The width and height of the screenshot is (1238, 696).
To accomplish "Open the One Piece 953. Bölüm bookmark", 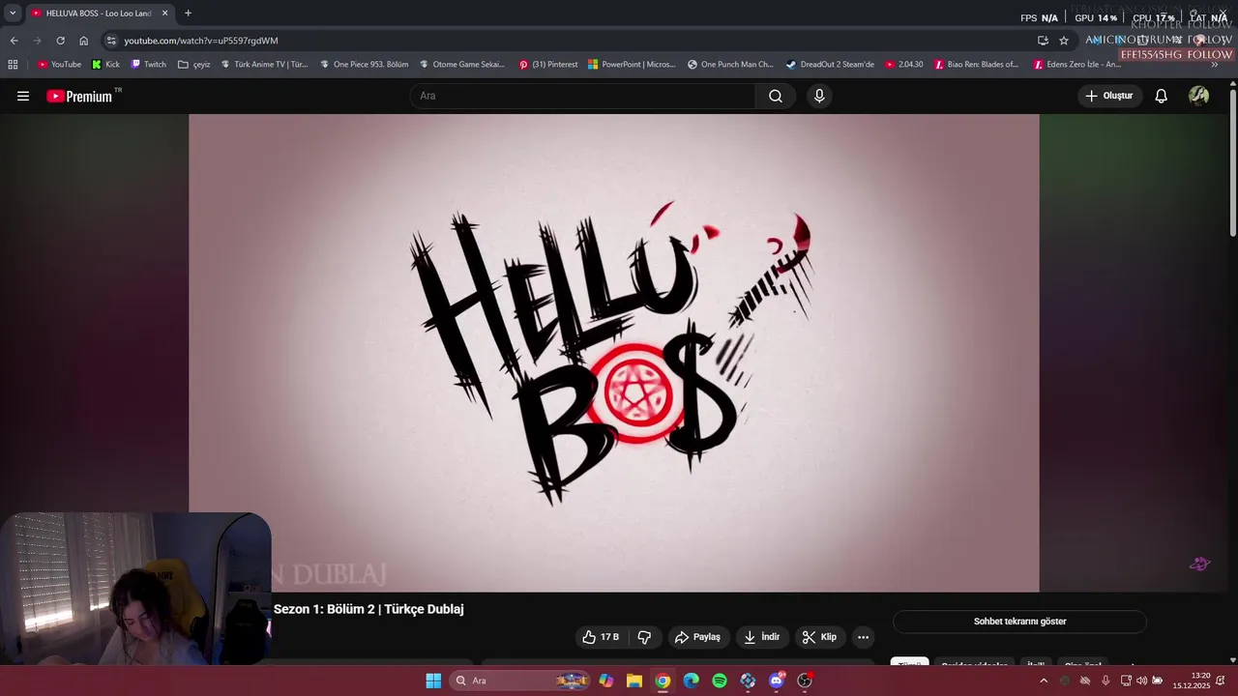I will pyautogui.click(x=364, y=65).
